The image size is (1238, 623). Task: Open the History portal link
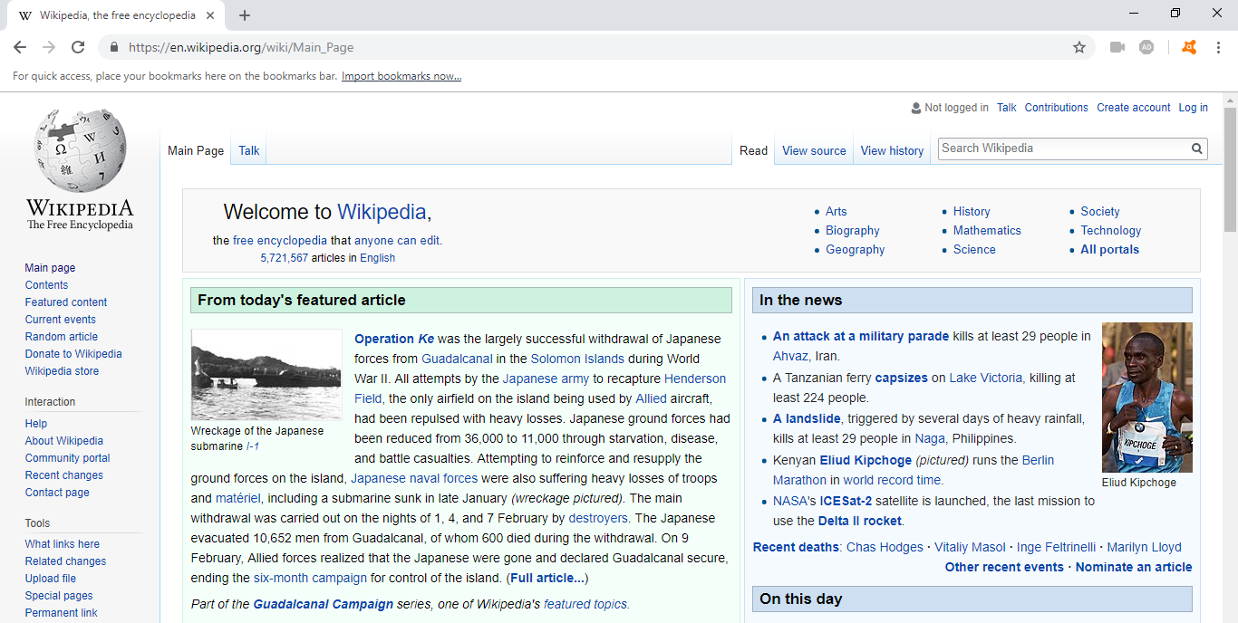click(x=972, y=212)
